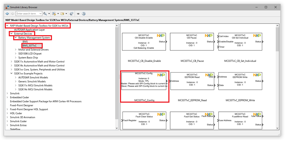Expand Motor and Solenoid Drivers node

click(15, 49)
